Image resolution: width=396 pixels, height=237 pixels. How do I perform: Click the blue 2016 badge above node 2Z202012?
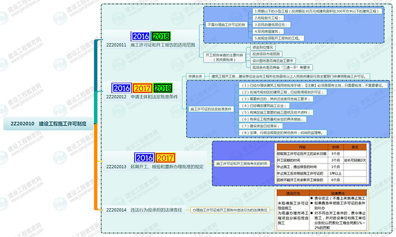point(122,88)
